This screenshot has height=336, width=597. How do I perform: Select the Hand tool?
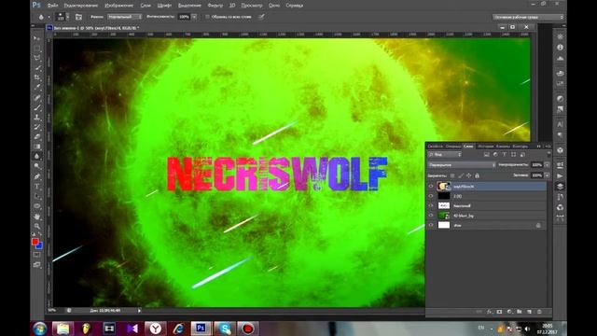pos(37,216)
